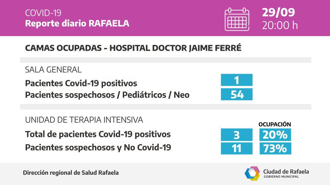The image size is (330, 185).
Task: Click the calendar icon in the header
Action: [237, 19]
